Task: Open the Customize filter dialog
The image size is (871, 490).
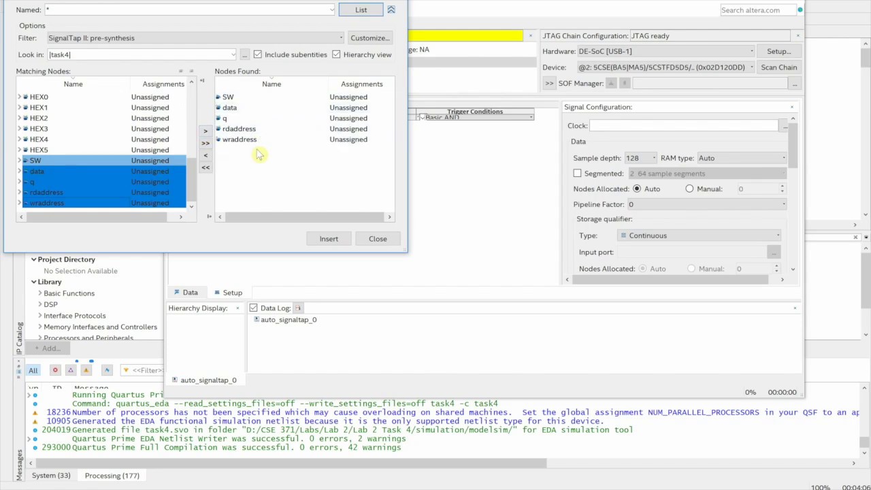Action: (x=369, y=38)
